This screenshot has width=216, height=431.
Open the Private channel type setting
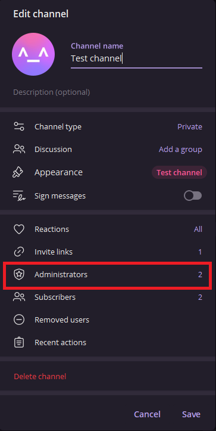(190, 127)
